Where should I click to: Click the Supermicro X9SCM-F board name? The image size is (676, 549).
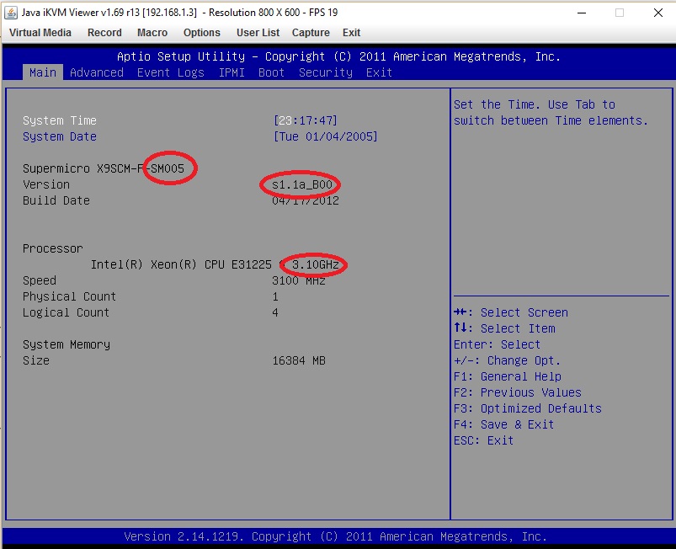(104, 168)
